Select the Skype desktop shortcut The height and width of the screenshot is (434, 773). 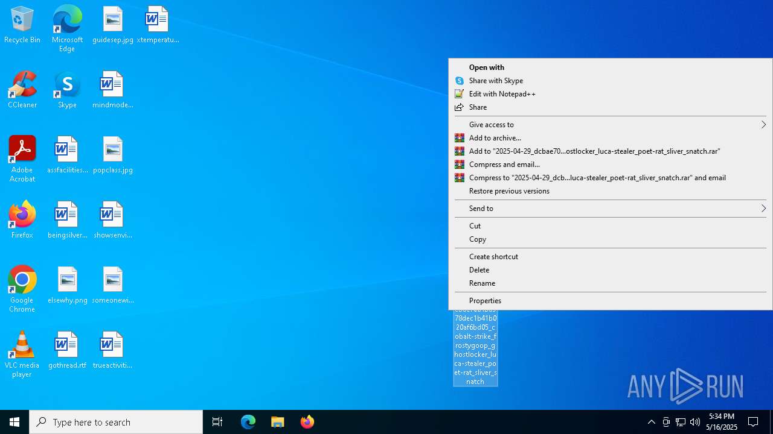coord(67,90)
